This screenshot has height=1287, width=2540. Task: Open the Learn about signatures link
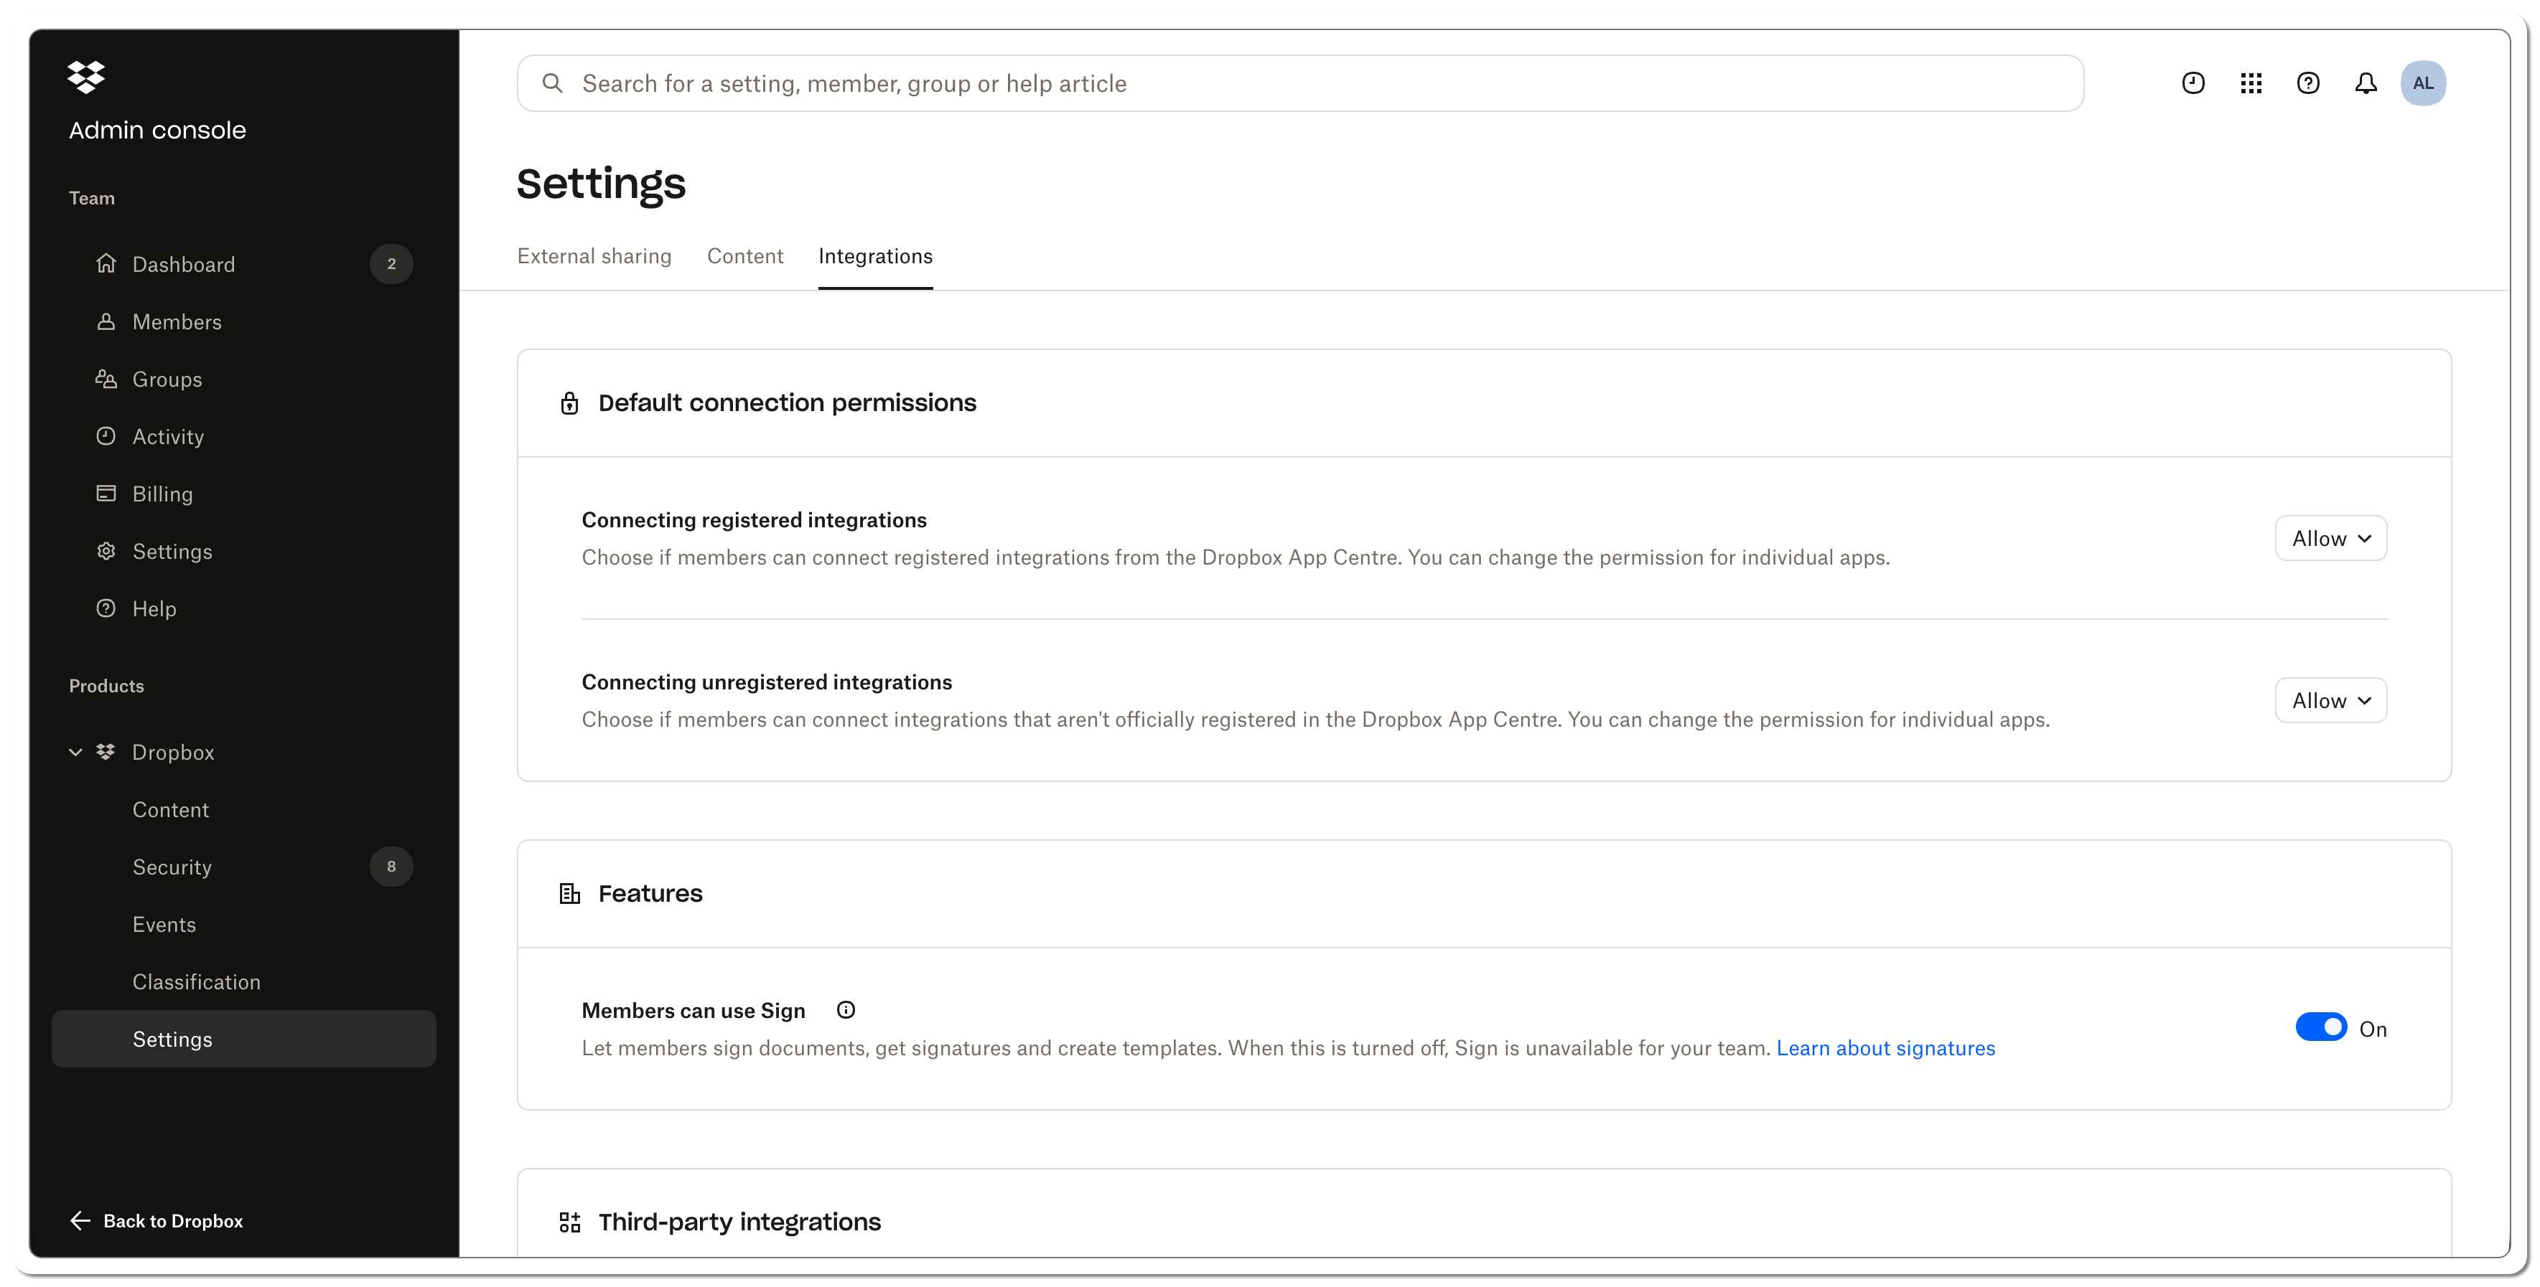coord(1885,1049)
